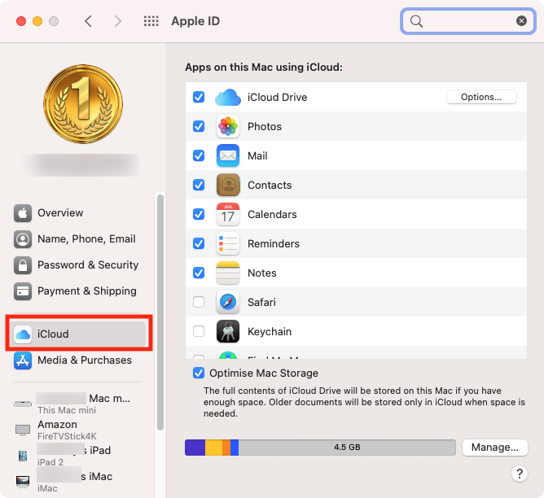Click the credit card Payment icon
Viewport: 544px width, 498px height.
pyautogui.click(x=23, y=291)
